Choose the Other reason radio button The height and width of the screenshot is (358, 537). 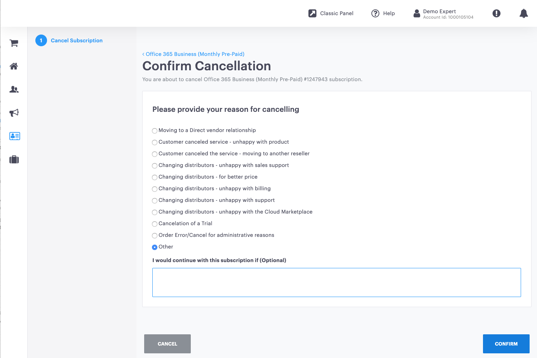point(155,247)
